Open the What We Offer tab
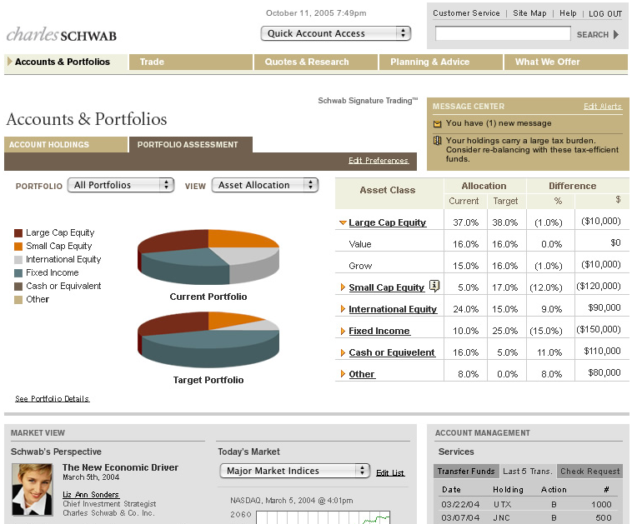Image resolution: width=632 pixels, height=524 pixels. 566,62
